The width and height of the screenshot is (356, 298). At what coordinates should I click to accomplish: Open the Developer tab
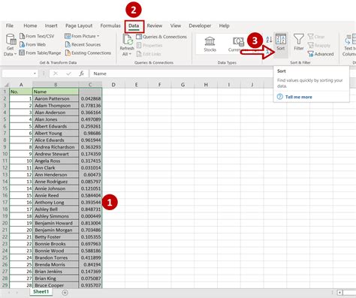click(x=200, y=26)
